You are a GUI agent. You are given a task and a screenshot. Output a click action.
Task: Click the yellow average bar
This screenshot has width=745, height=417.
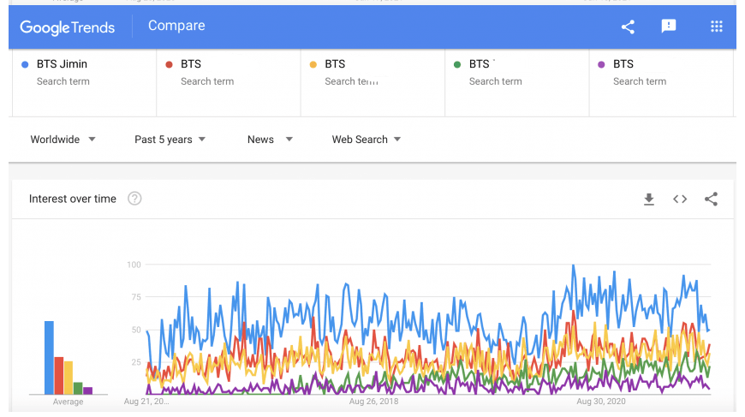pyautogui.click(x=69, y=378)
